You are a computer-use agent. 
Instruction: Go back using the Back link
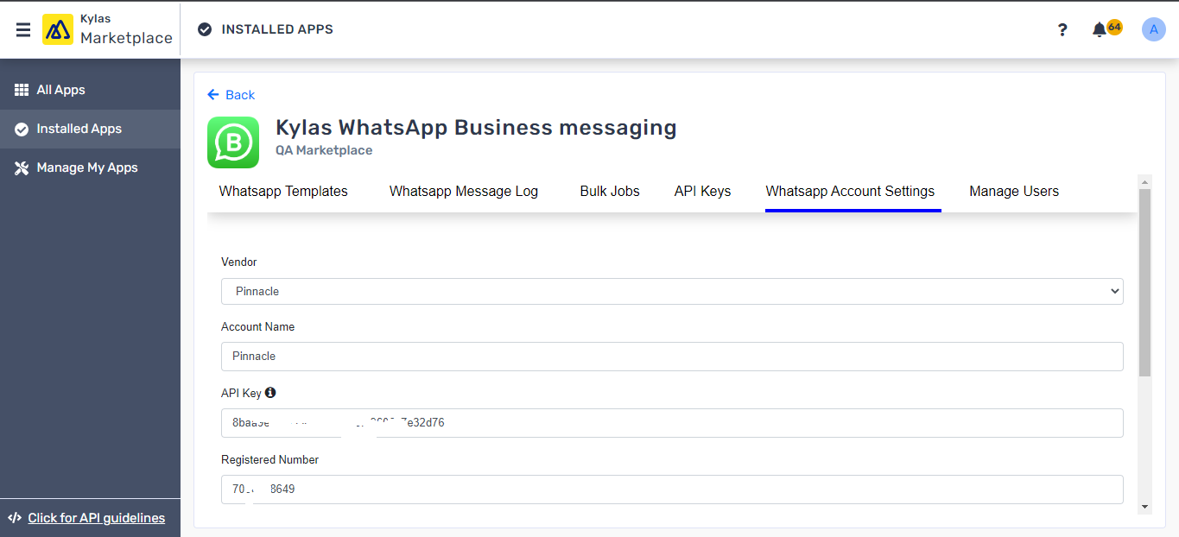[231, 95]
